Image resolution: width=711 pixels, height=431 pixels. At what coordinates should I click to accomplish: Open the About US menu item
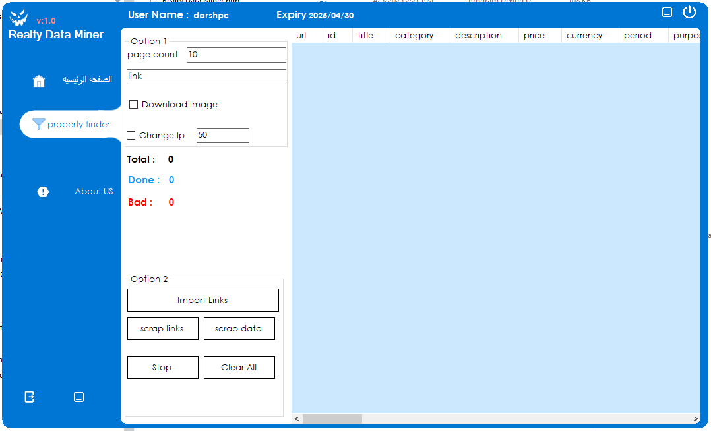[94, 192]
